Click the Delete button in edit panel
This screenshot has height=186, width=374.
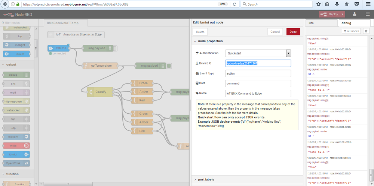point(200,32)
